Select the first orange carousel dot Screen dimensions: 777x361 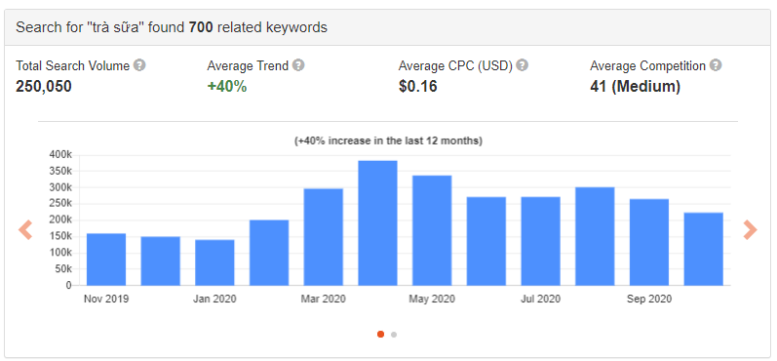pyautogui.click(x=380, y=335)
